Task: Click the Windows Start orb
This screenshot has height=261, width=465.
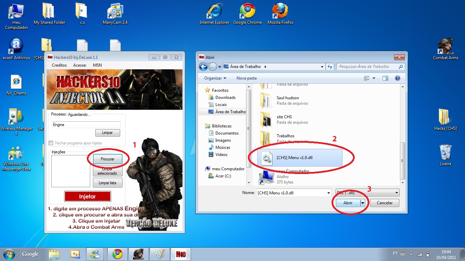Action: (8, 254)
